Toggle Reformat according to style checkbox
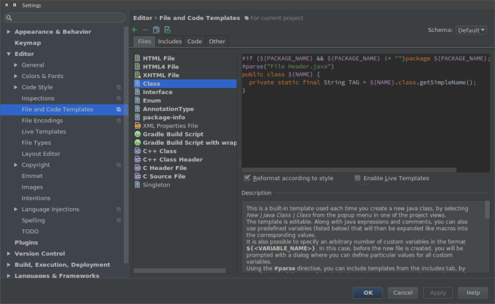495x304 pixels. [247, 178]
